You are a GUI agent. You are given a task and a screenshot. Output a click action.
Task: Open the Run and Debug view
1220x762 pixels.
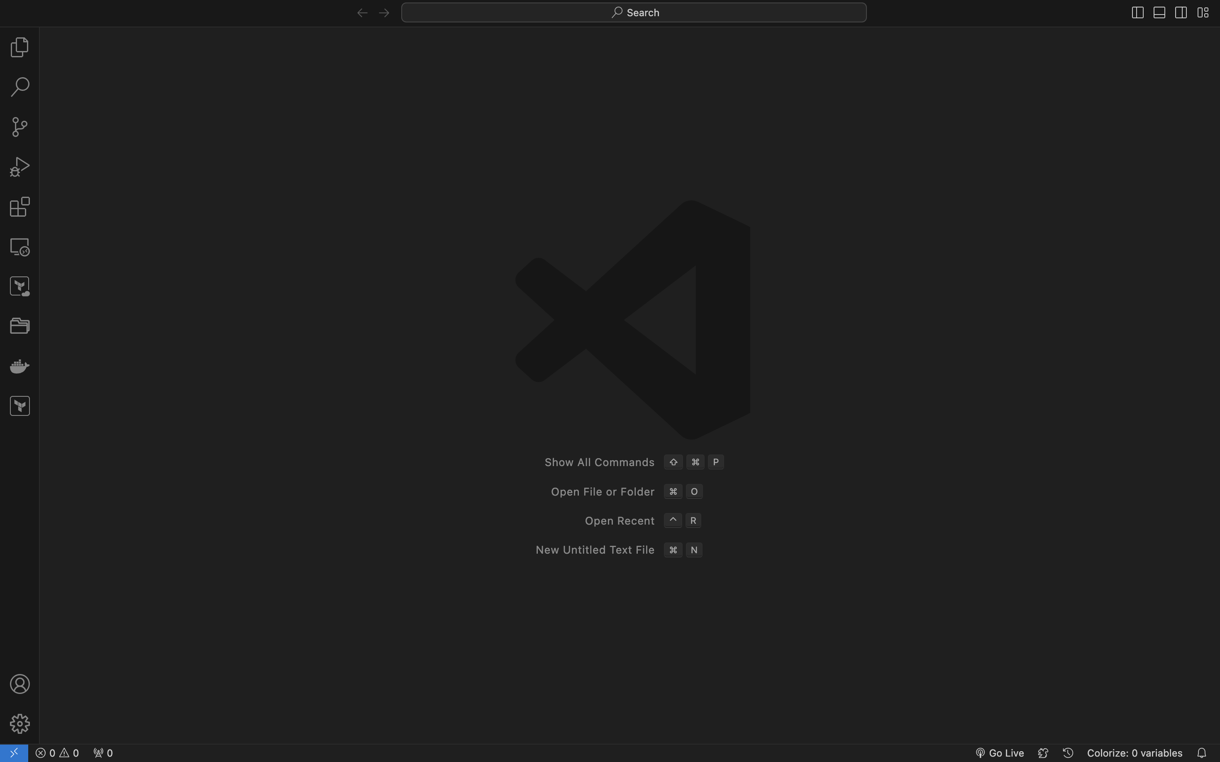click(x=20, y=167)
